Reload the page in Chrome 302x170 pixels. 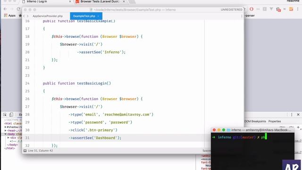point(18,9)
